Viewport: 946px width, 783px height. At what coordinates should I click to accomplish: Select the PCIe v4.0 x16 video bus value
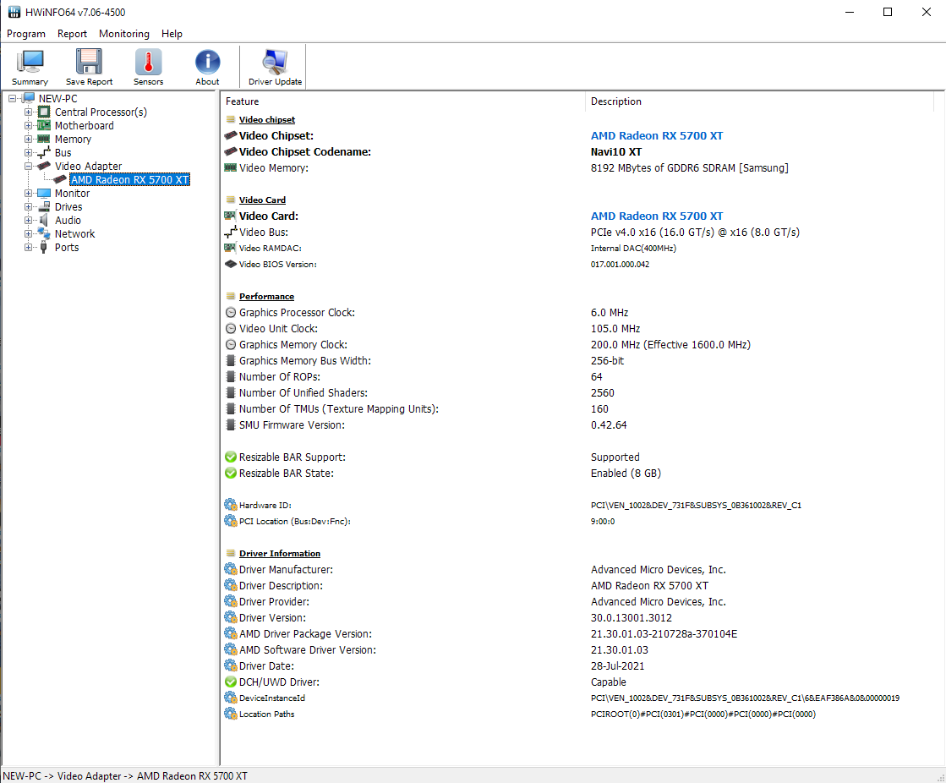click(695, 233)
